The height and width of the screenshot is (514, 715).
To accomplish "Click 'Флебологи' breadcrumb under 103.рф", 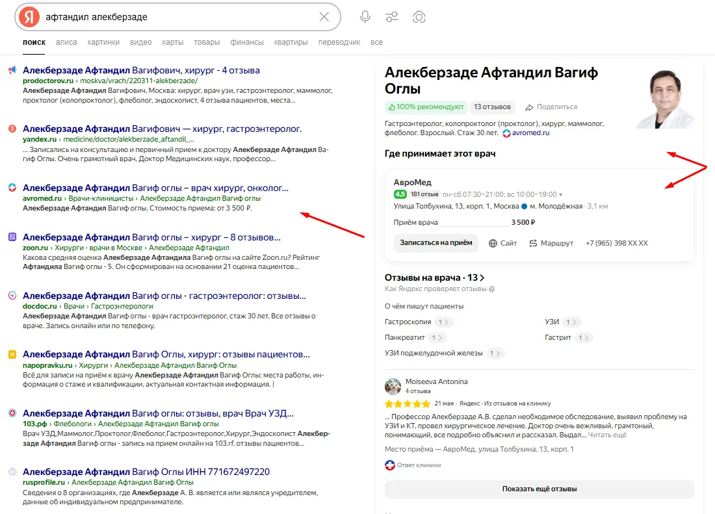I will (x=73, y=424).
